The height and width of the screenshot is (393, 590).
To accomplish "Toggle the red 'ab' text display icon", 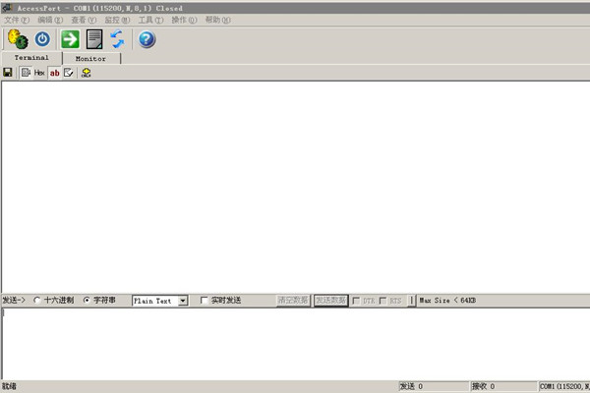I will pos(54,73).
